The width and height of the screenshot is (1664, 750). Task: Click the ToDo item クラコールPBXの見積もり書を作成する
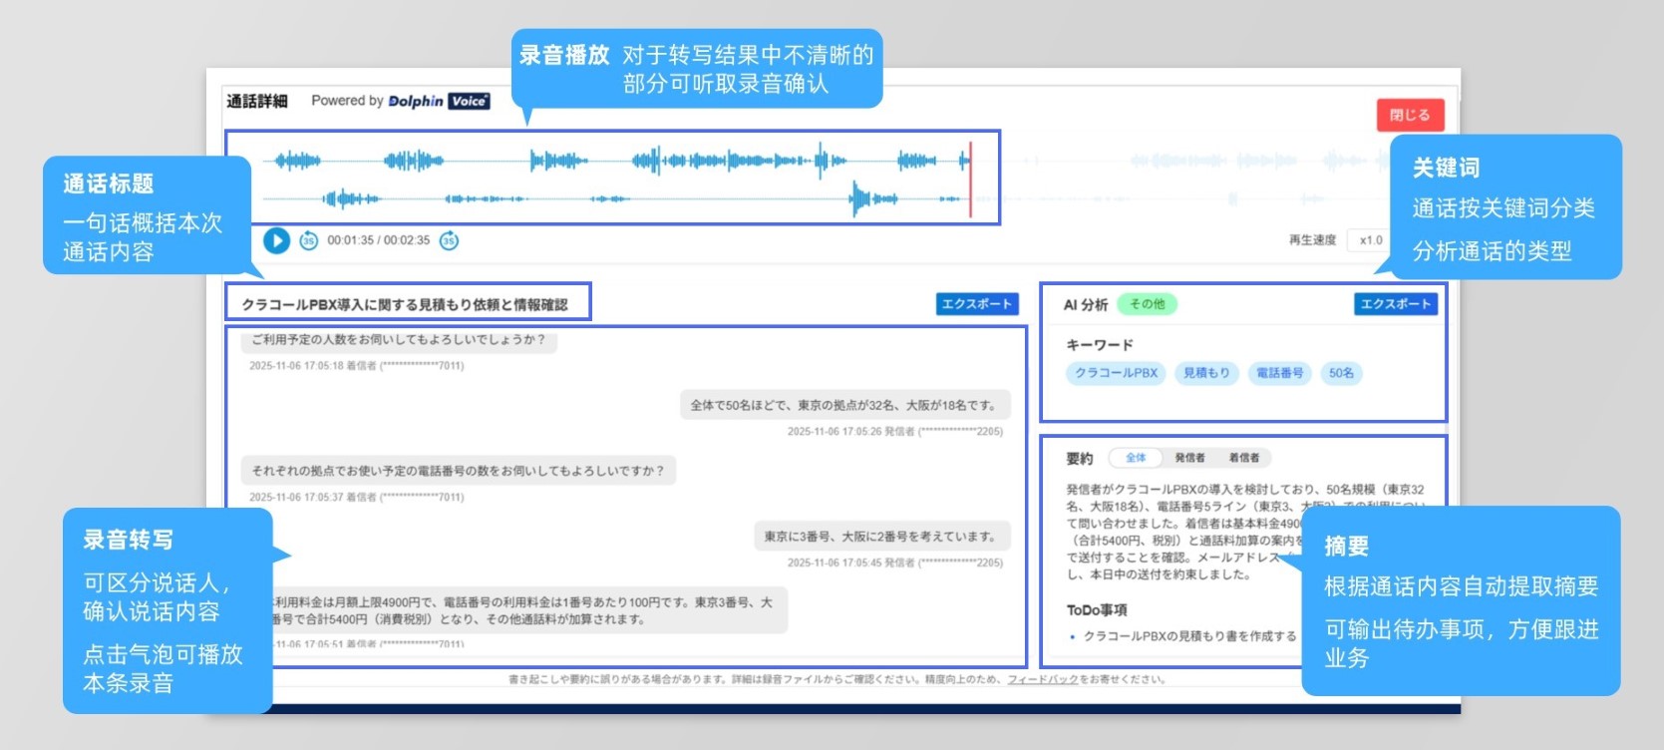pyautogui.click(x=1189, y=636)
